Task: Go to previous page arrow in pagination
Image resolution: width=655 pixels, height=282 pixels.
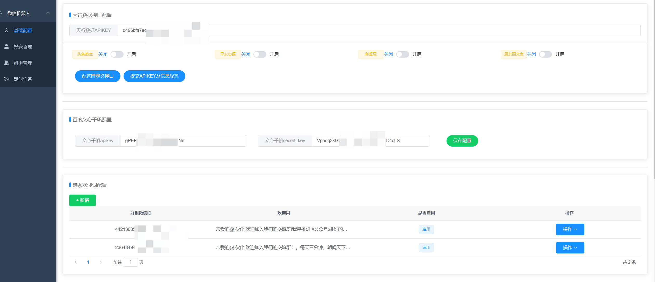Action: point(76,262)
